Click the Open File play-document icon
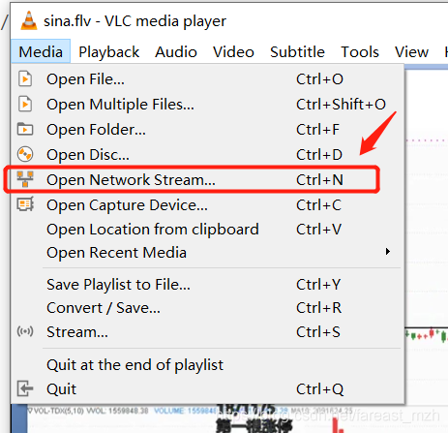The width and height of the screenshot is (448, 433). 25,79
